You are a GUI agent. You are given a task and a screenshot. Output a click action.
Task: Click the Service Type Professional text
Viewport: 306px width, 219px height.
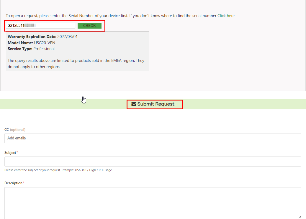[x=44, y=49]
